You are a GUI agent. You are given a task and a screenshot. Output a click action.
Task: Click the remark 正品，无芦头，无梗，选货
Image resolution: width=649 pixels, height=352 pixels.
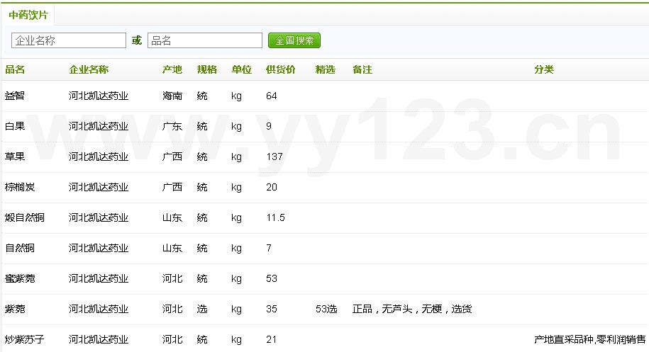point(412,309)
